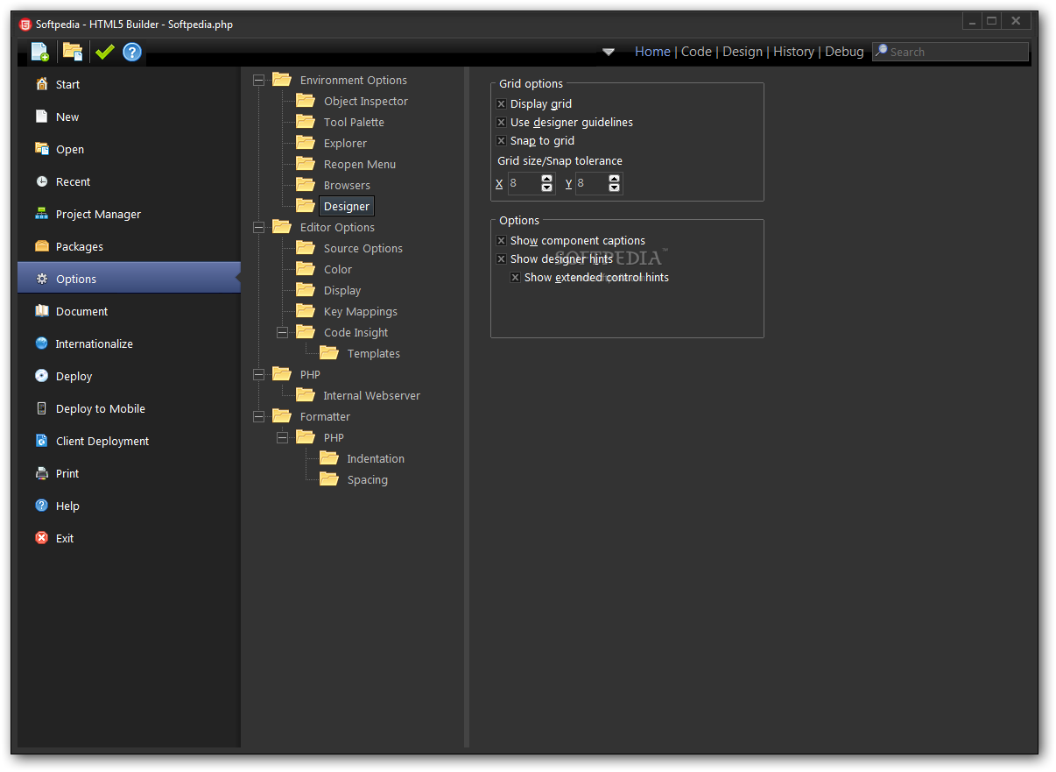Image resolution: width=1056 pixels, height=772 pixels.
Task: Click the Source Options folder icon
Action: pos(306,247)
